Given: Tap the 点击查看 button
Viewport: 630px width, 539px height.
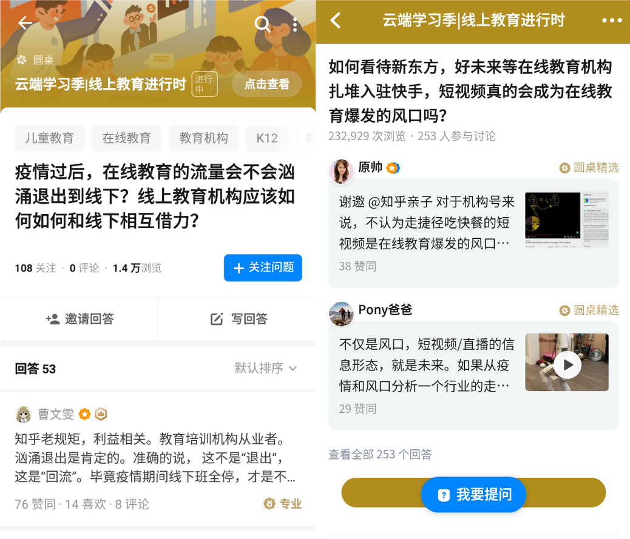Looking at the screenshot, I should 267,84.
